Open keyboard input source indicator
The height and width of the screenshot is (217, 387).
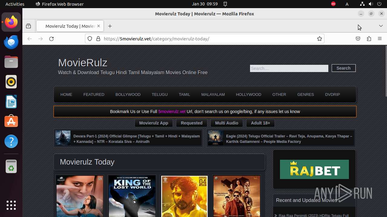tap(347, 4)
